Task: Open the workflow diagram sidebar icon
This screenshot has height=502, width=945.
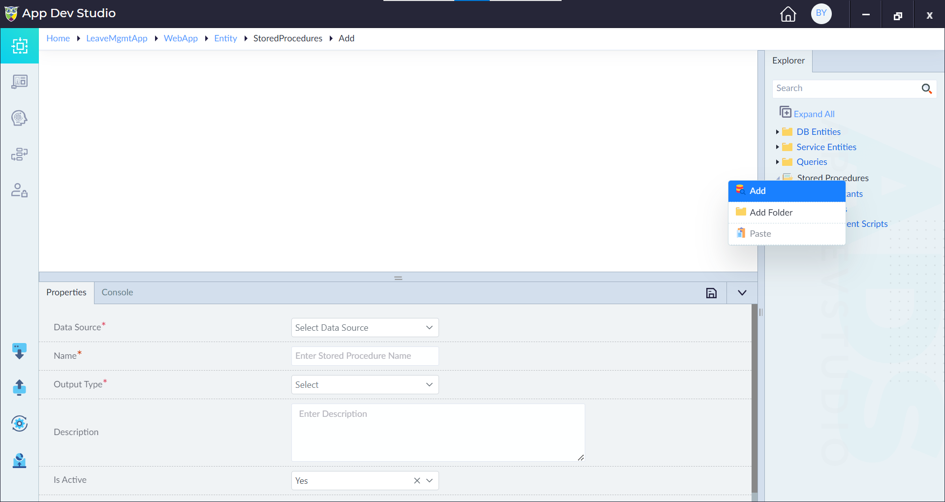Action: [20, 155]
